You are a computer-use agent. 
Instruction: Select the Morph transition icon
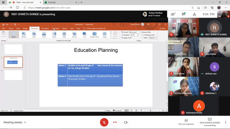[x=24, y=35]
